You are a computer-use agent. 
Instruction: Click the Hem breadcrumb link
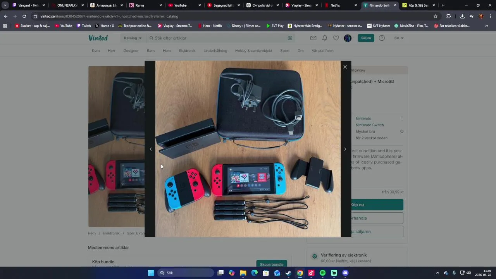click(92, 233)
